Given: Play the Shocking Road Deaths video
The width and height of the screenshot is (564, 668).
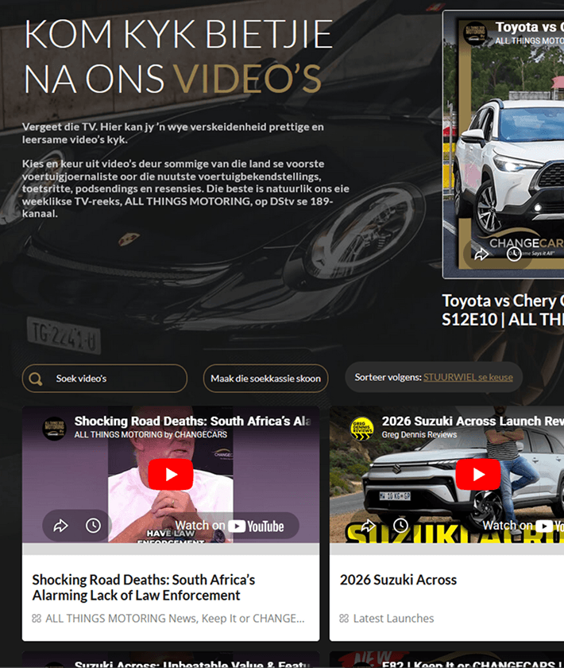Looking at the screenshot, I should click(171, 474).
